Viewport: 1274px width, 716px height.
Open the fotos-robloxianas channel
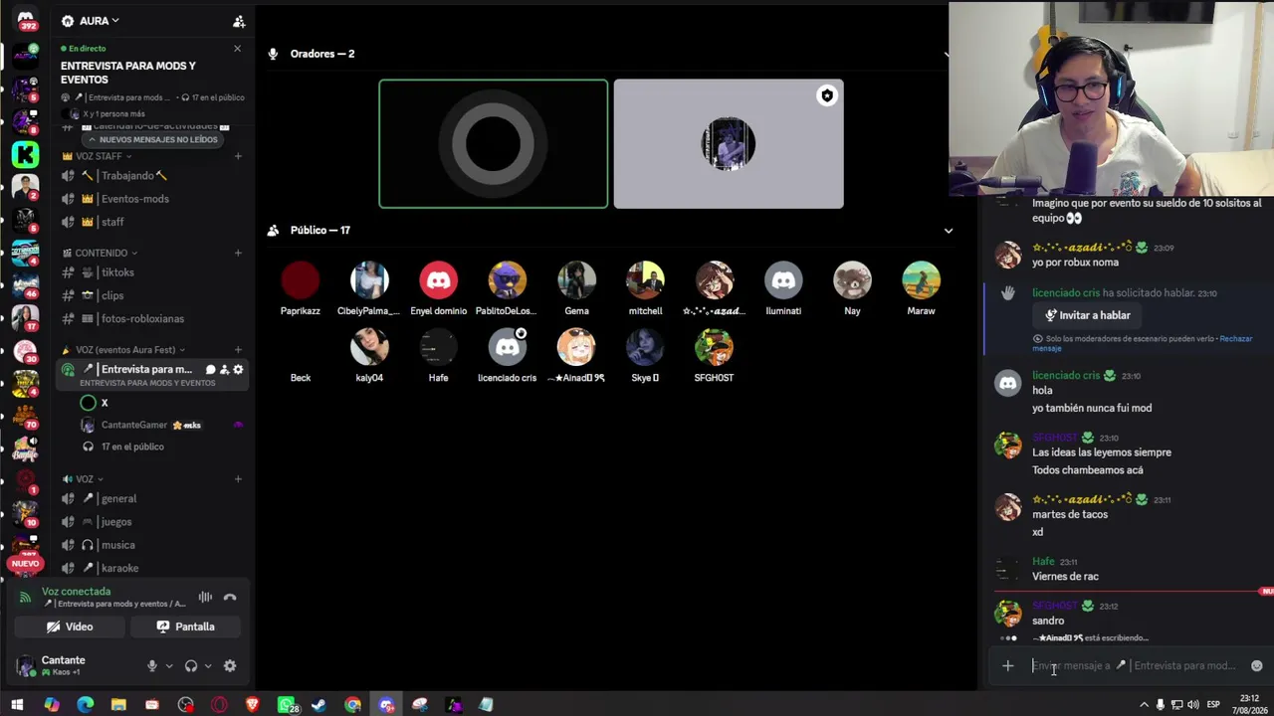[142, 318]
